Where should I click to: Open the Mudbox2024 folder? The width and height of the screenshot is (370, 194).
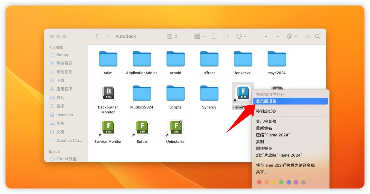(142, 93)
